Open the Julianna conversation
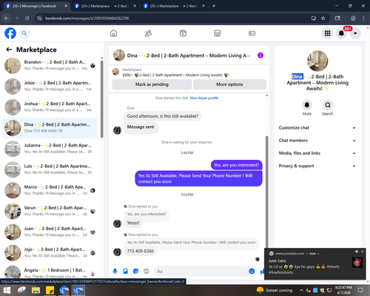This screenshot has width=370, height=296. (50, 149)
